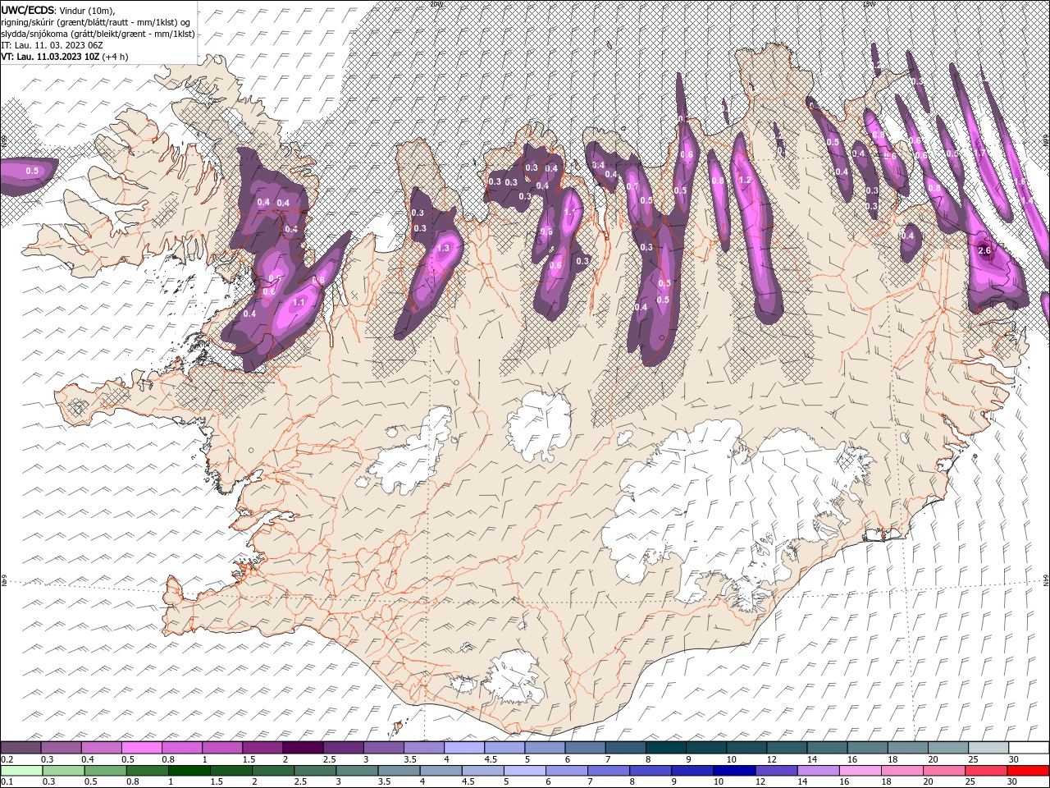Click the 3 swatch in the upper legend row
This screenshot has width=1050, height=788.
383,748
